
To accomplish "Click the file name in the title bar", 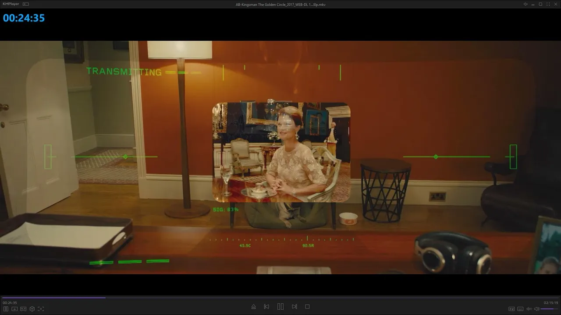I will click(x=280, y=4).
